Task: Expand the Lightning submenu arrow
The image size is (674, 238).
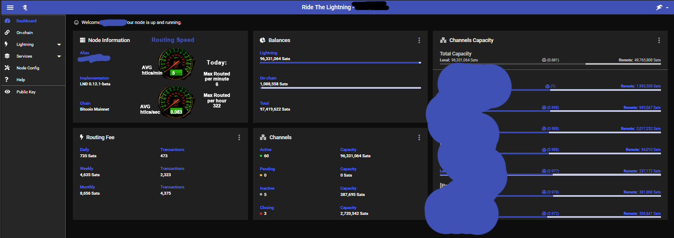Action: (x=59, y=45)
